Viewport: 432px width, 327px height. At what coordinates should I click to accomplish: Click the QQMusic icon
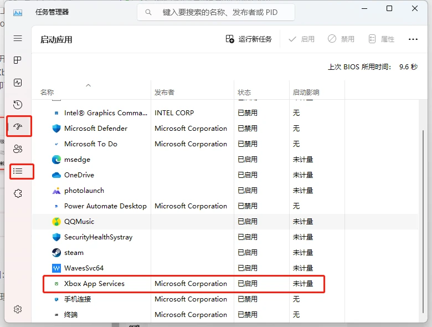[56, 221]
